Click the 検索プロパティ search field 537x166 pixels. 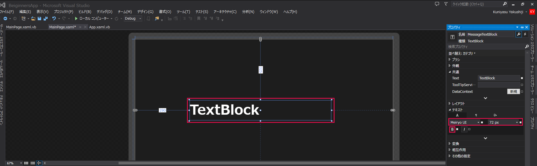pyautogui.click(x=486, y=47)
